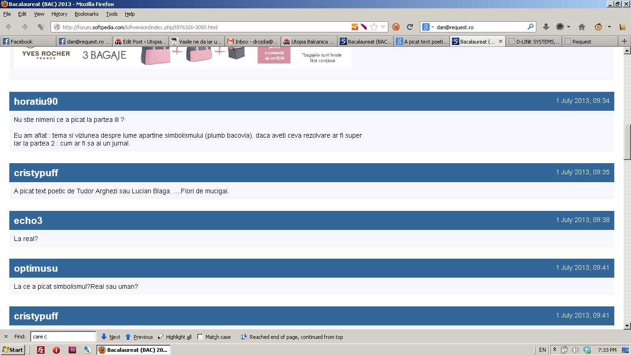Toggle Highlight all in the find bar
The image size is (631, 356).
[x=174, y=337]
